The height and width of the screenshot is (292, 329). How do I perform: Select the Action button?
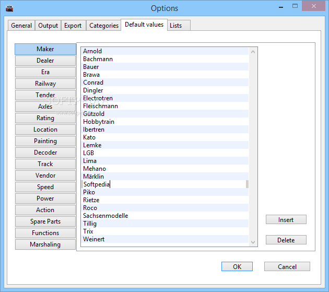pos(45,209)
